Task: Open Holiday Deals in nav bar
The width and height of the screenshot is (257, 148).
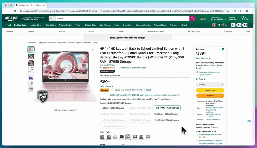Action: pyautogui.click(x=20, y=25)
